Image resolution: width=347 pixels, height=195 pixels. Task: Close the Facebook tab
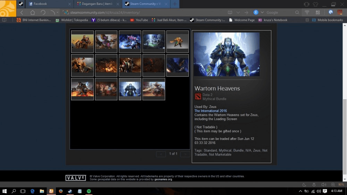(x=69, y=4)
